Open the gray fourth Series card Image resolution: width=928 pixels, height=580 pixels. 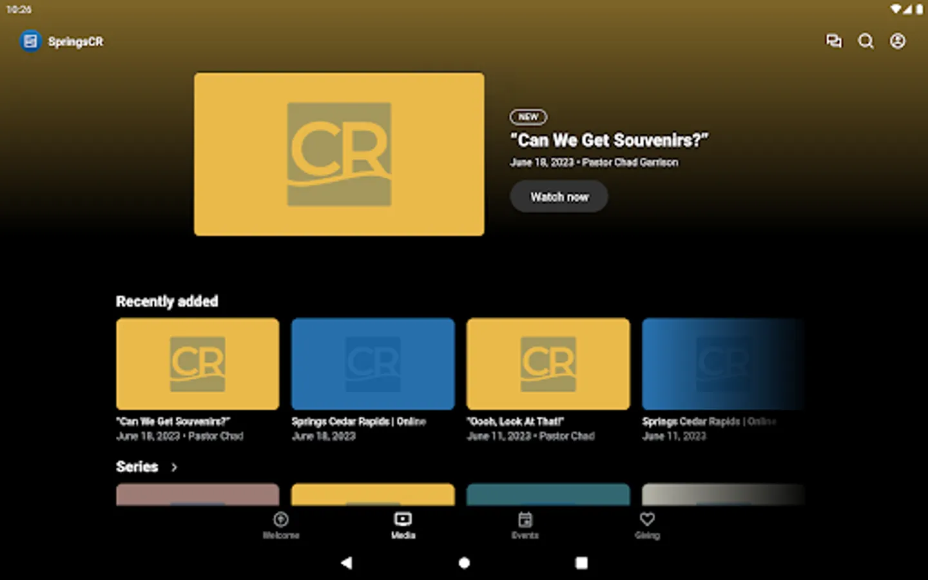click(x=723, y=494)
